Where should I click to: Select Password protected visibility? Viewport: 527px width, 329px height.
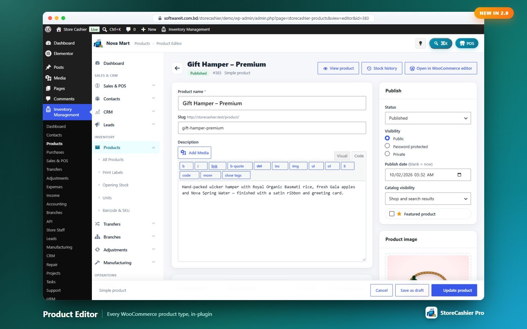(x=387, y=146)
